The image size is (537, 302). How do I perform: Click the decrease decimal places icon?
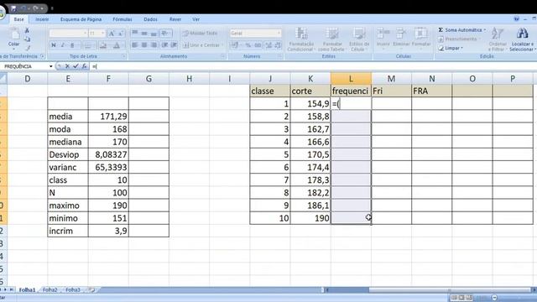(x=278, y=45)
